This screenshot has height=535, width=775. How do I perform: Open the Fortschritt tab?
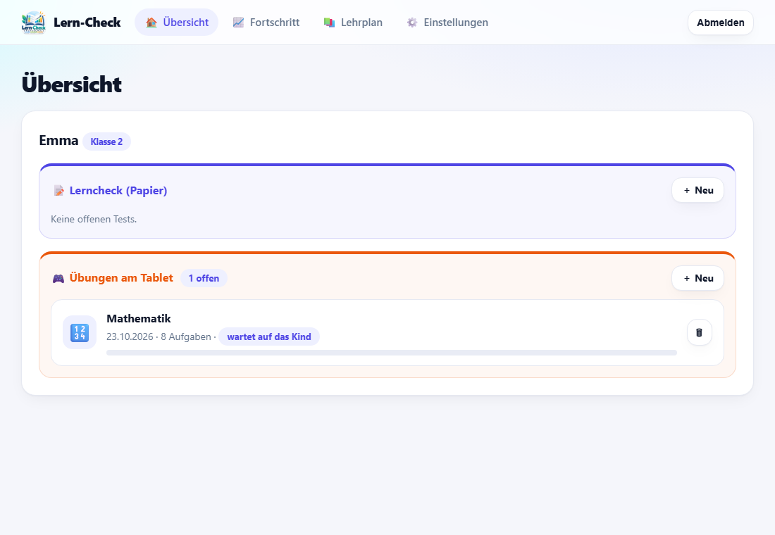pyautogui.click(x=266, y=23)
